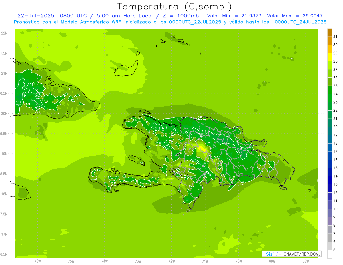Click the '0000UTC_22JUL2025' initialization text
The width and height of the screenshot is (343, 265).
[195, 22]
